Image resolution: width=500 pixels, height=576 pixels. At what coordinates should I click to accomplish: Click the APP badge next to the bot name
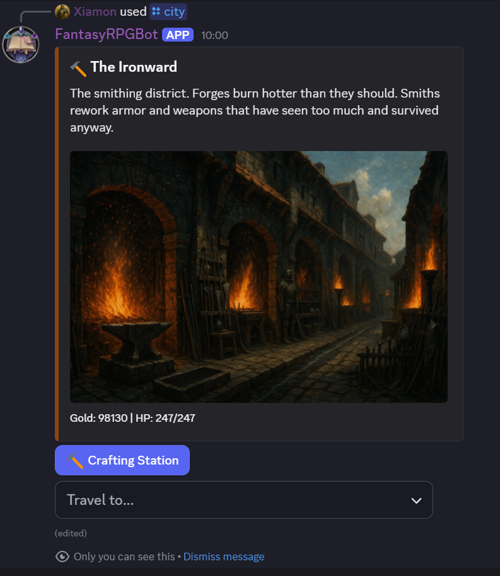(178, 35)
